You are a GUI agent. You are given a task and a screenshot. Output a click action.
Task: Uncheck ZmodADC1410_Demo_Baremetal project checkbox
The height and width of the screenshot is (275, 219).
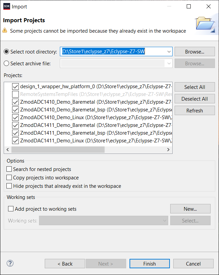(x=15, y=102)
